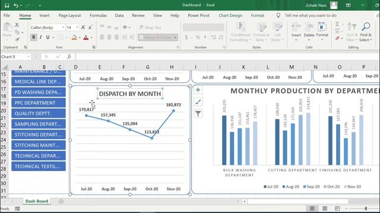Click the Chart Elements plus button
Viewport: 380px width, 213px height.
click(198, 90)
